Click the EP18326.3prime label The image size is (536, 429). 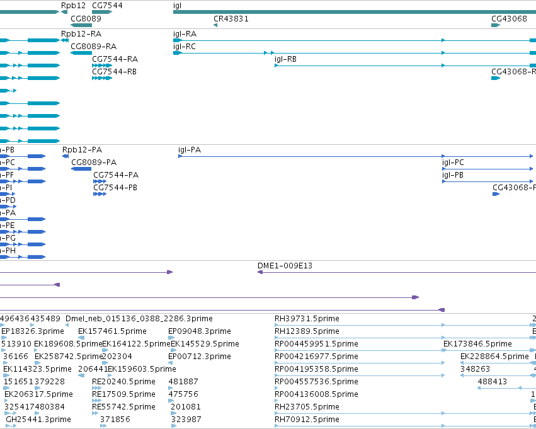[x=33, y=331]
